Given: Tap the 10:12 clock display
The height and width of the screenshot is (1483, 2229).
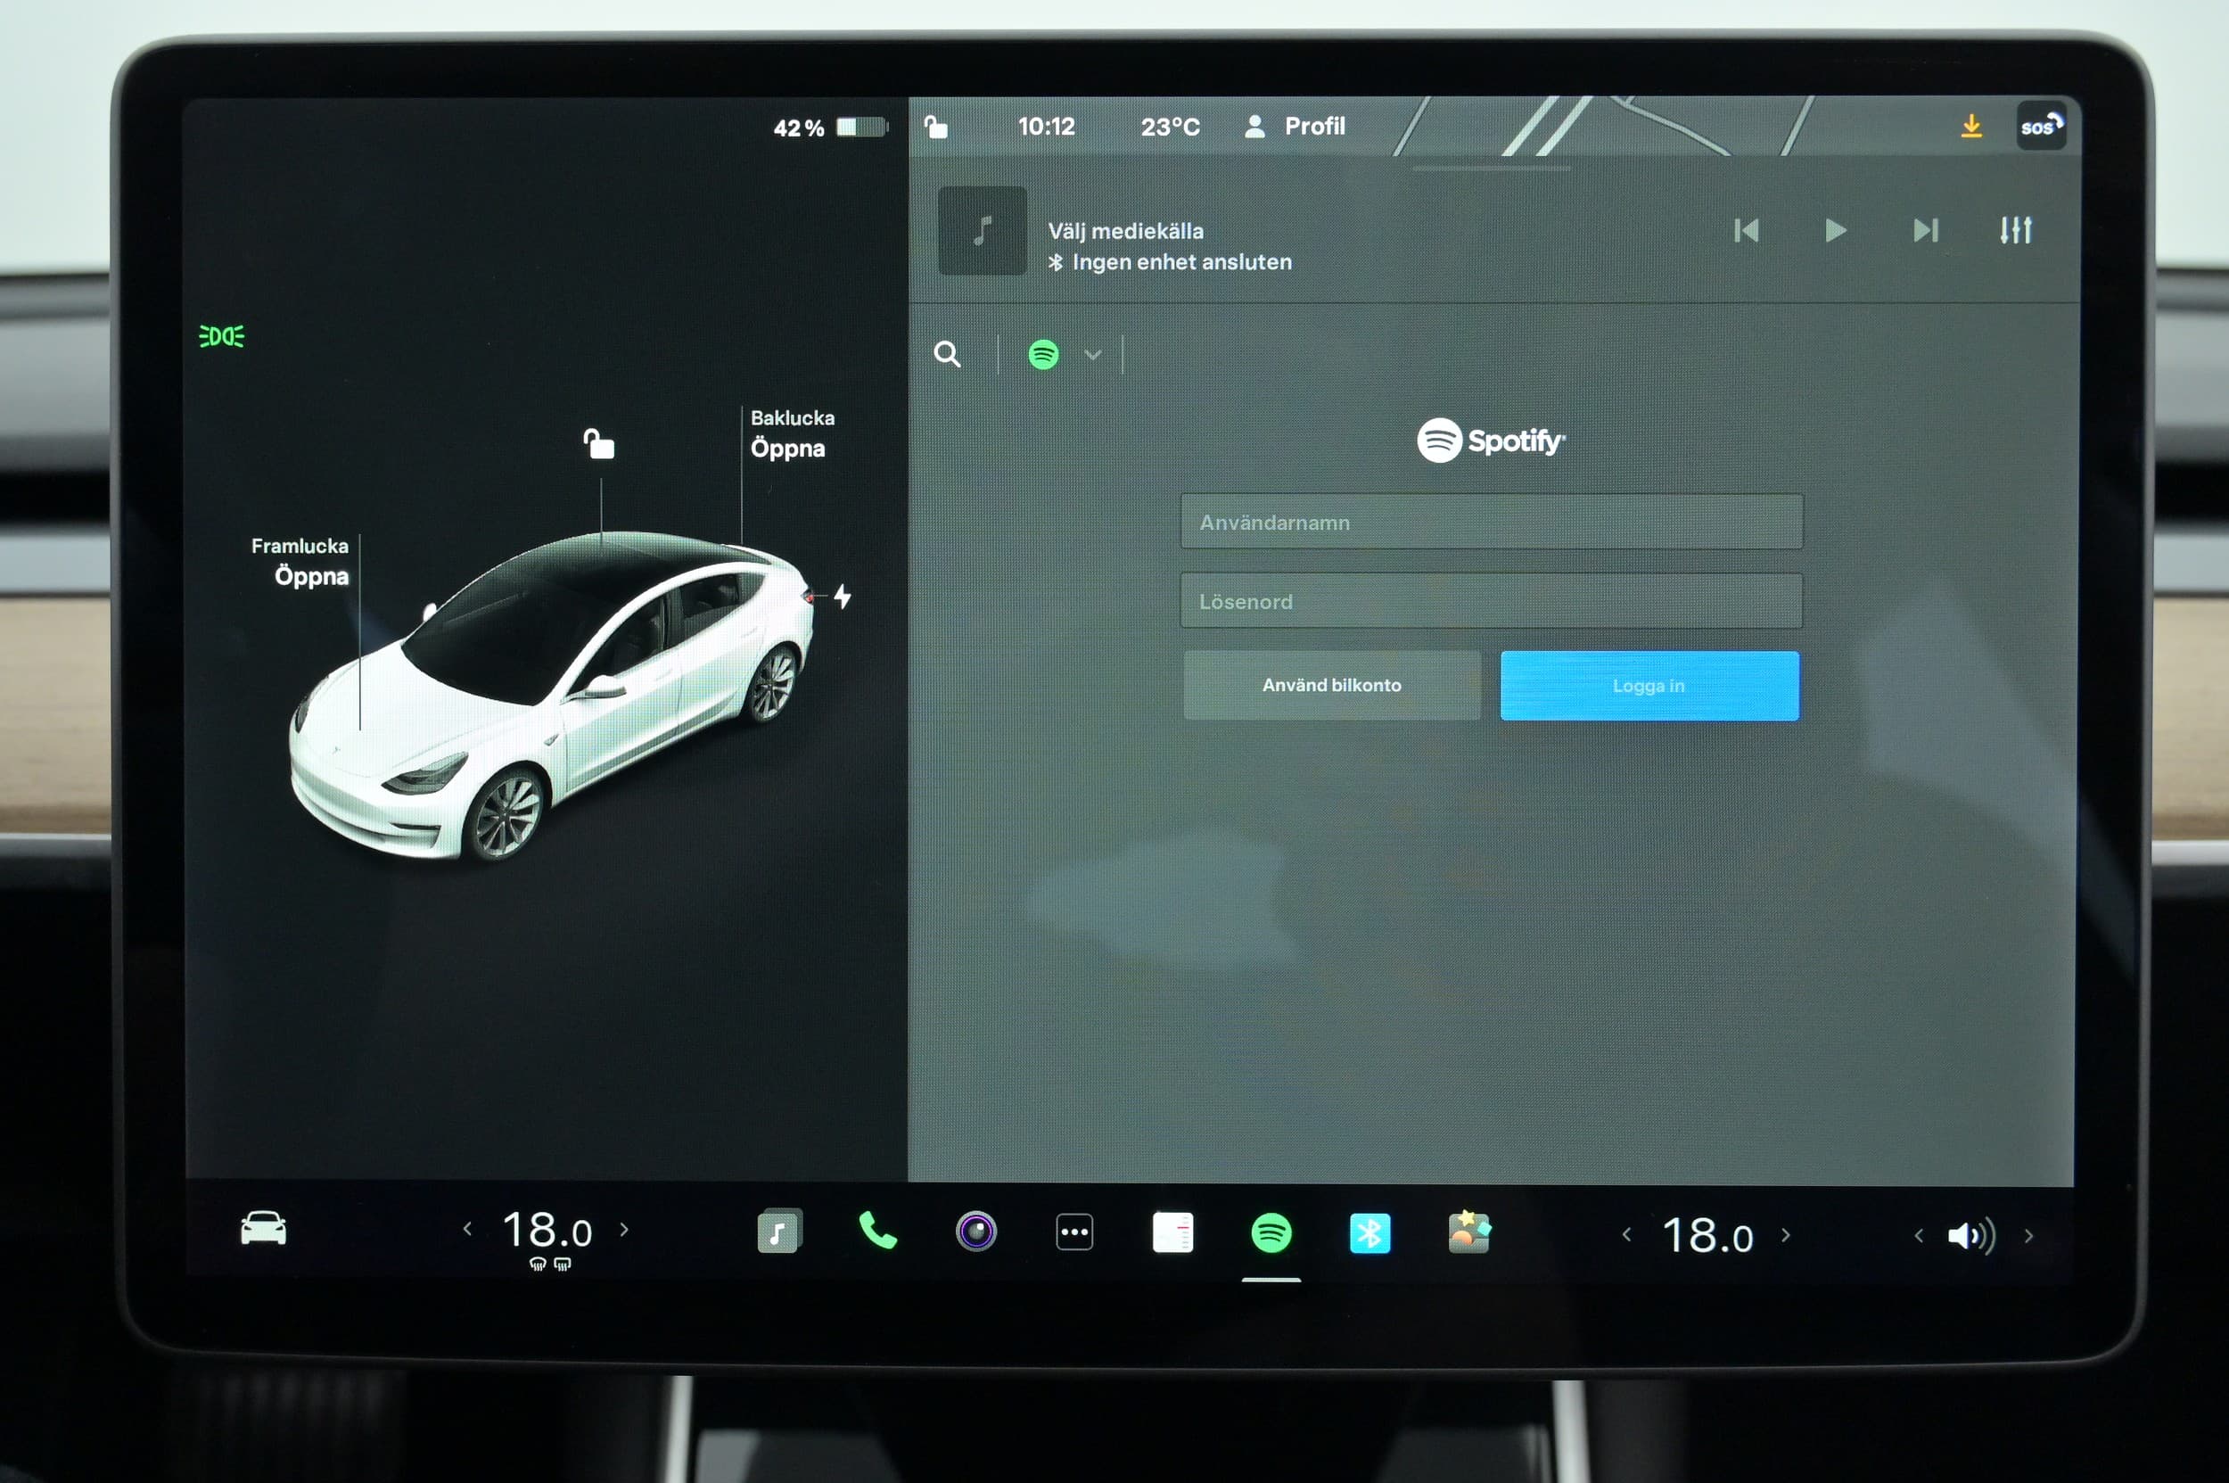Looking at the screenshot, I should [1046, 127].
